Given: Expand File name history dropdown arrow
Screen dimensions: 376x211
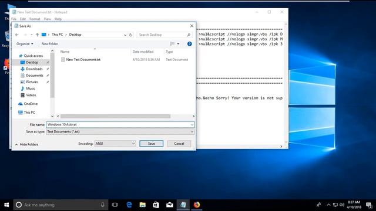Looking at the screenshot, I should (192, 125).
